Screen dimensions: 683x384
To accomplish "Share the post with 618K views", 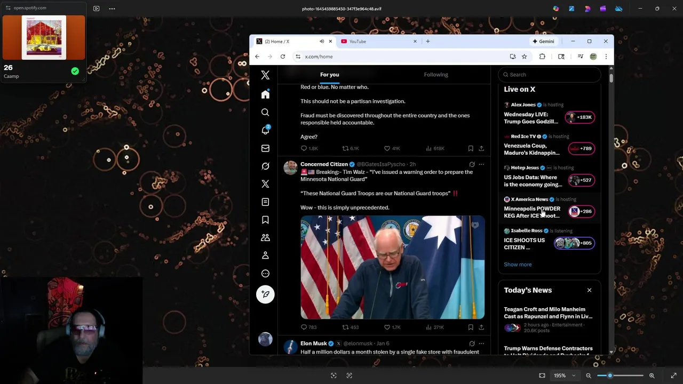I will [481, 148].
